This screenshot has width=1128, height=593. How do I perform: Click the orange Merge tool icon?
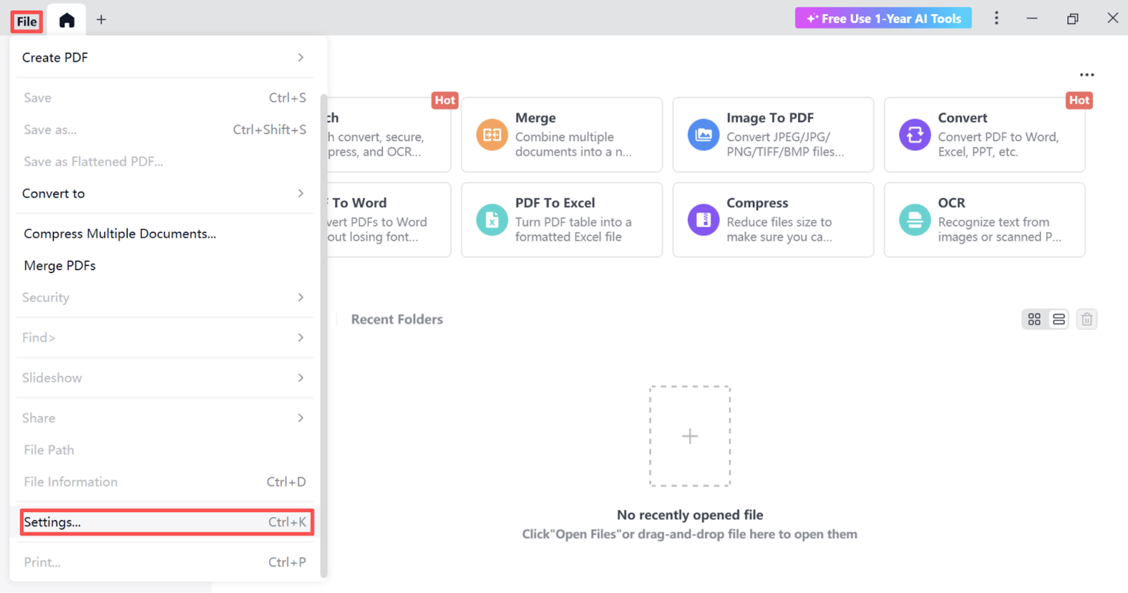coord(491,135)
